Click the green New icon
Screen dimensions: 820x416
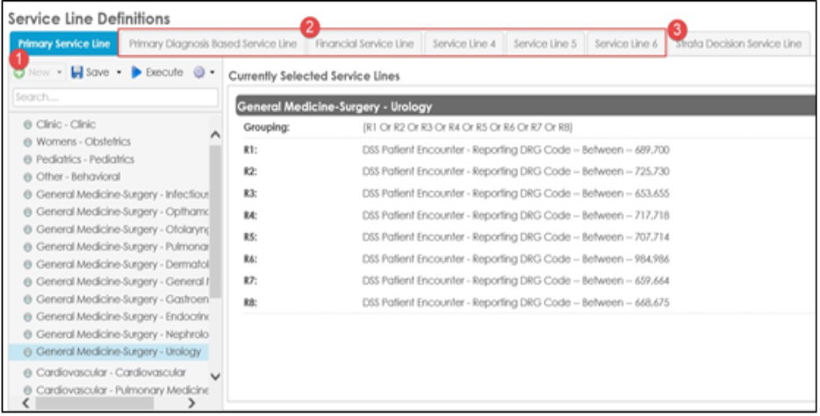pos(19,73)
